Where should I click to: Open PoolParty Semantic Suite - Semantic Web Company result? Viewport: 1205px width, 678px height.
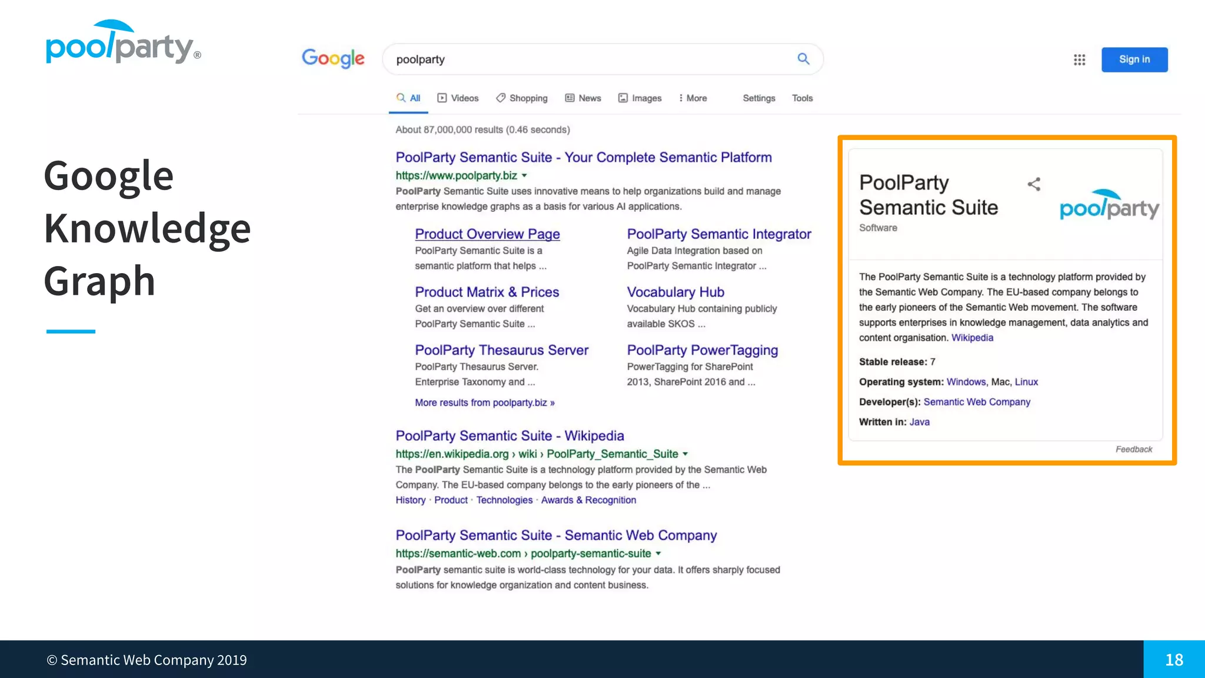556,535
